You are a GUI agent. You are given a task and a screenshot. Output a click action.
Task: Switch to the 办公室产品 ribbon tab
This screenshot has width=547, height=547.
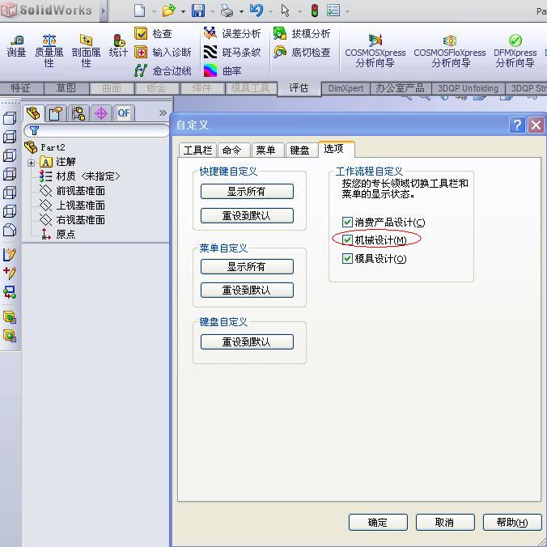[x=401, y=88]
